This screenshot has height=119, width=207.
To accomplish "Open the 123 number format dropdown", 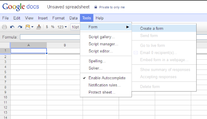I will 62,27.
